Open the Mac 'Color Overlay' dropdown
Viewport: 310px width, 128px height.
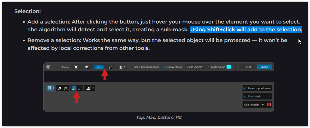(x=197, y=67)
